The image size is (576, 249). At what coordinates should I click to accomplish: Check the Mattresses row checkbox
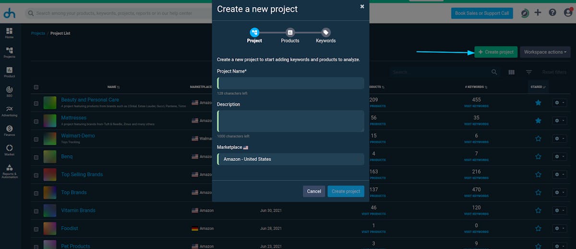[x=36, y=121]
